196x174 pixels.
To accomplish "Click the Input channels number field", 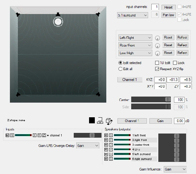I will coord(155,7).
